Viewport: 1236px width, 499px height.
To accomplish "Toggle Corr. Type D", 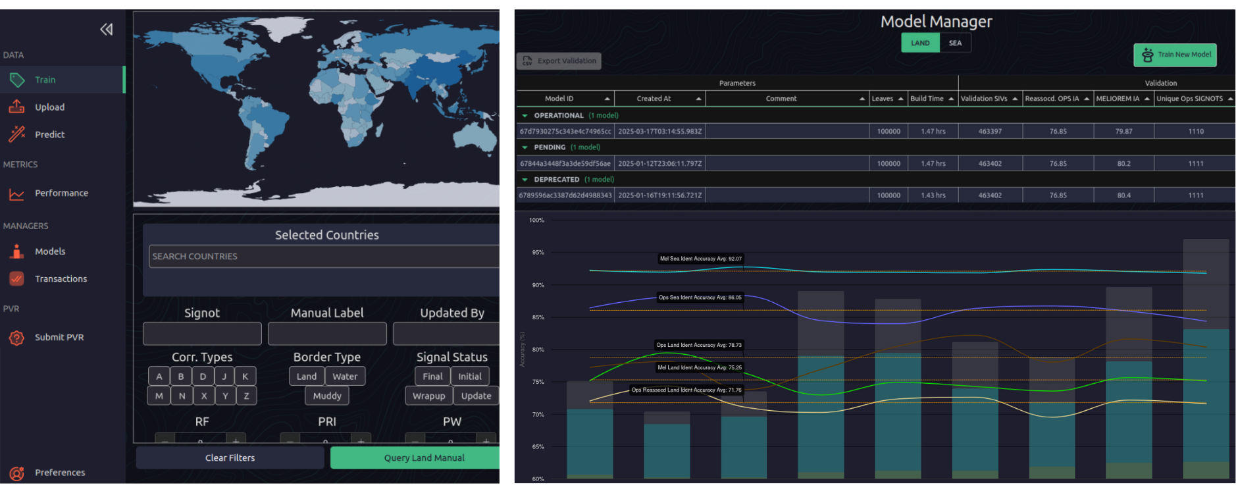I will pos(203,377).
